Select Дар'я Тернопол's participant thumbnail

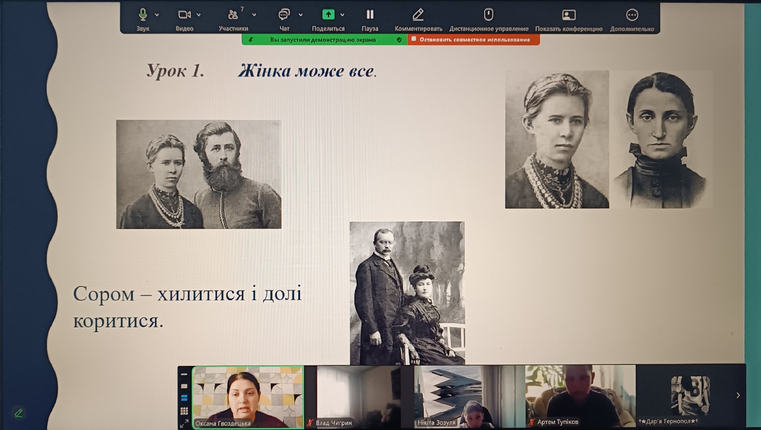point(690,395)
